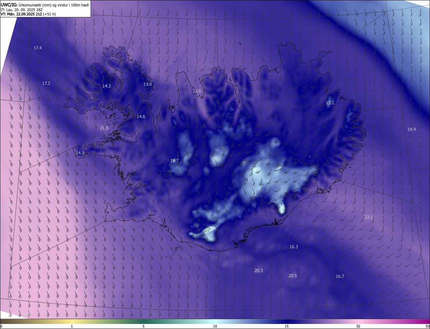
Task: Click the color scale tick label 50
Action: [427, 327]
